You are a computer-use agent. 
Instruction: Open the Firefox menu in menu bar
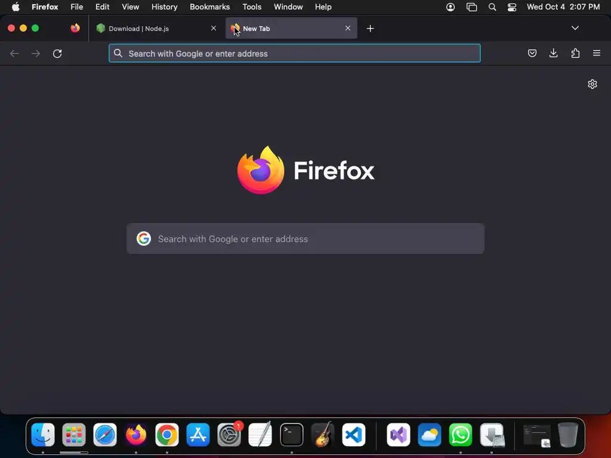point(45,7)
